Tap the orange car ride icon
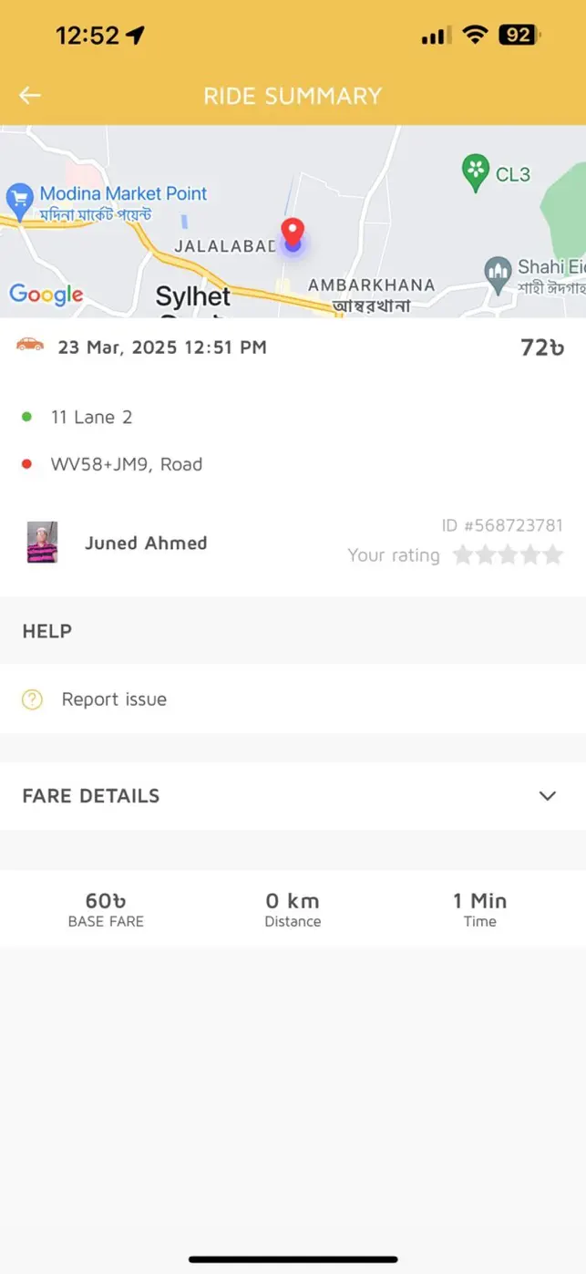 coord(30,345)
